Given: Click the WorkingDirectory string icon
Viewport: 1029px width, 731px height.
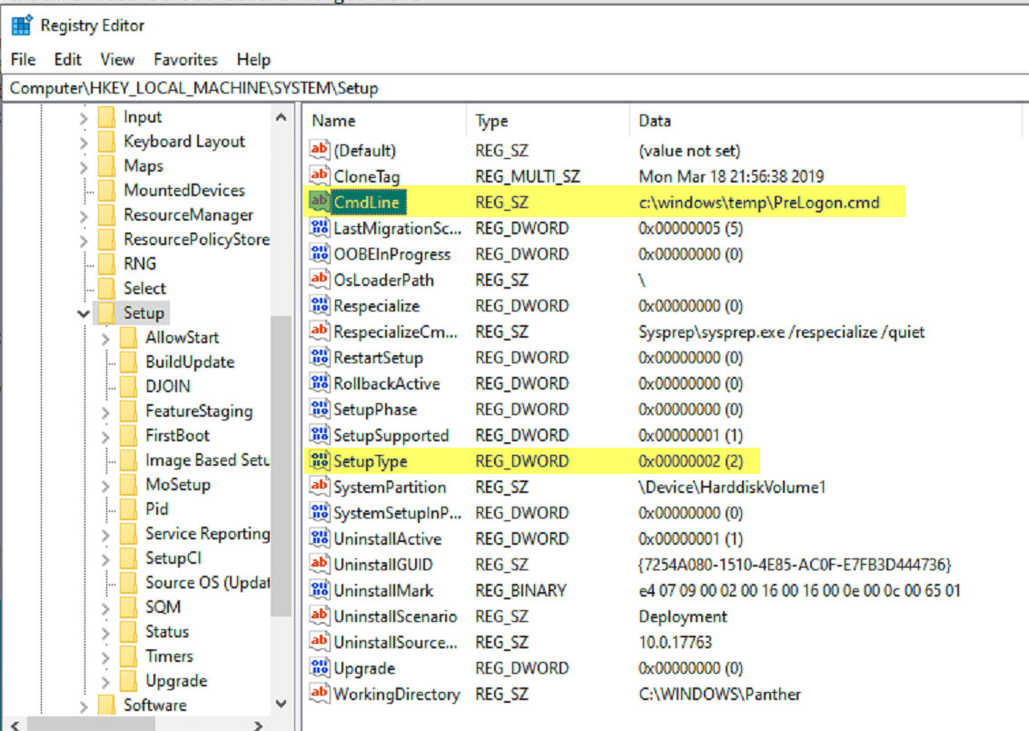Looking at the screenshot, I should pyautogui.click(x=320, y=694).
